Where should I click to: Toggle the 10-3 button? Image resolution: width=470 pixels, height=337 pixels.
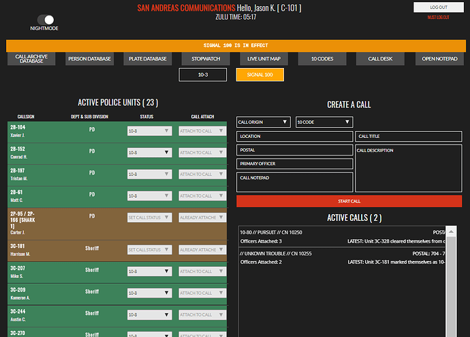click(x=202, y=75)
